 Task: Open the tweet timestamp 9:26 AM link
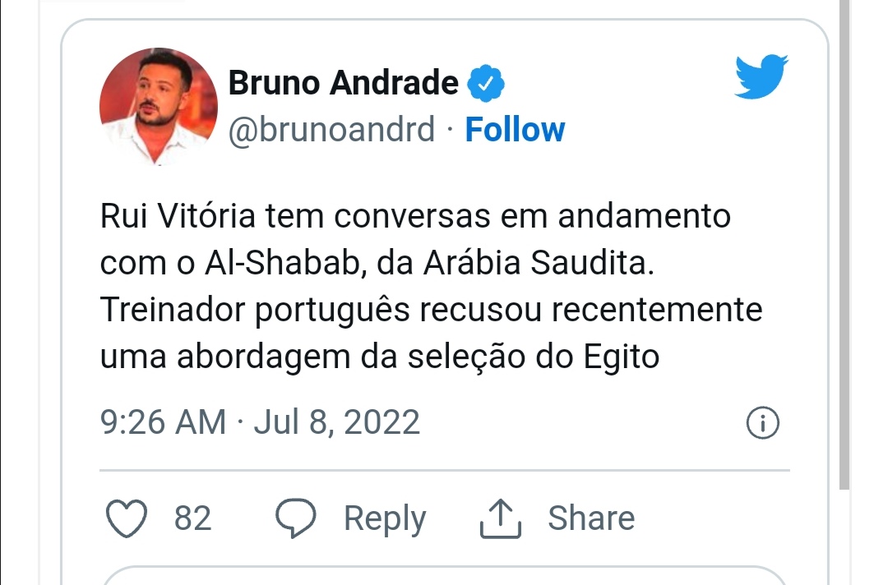(x=163, y=422)
